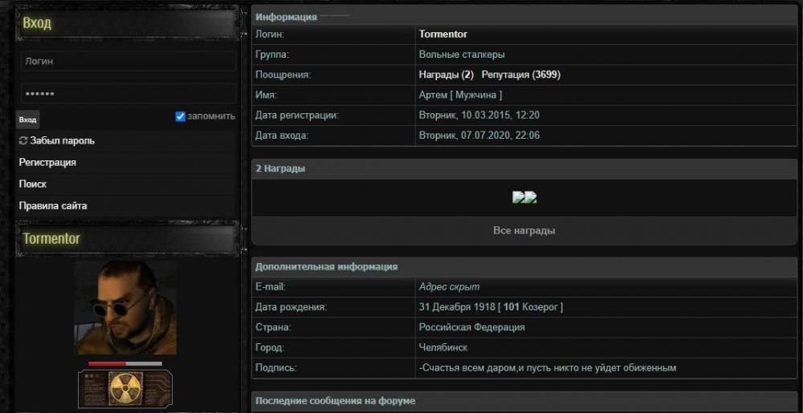Click the bold login name Tormentor
Screen dimensions: 803x413
(443, 34)
